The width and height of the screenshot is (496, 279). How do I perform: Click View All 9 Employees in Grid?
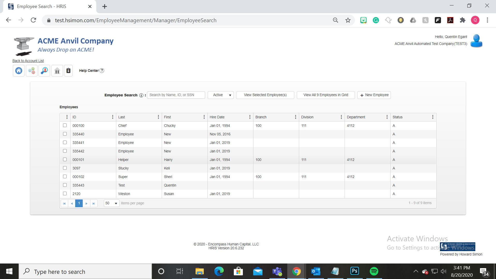click(326, 95)
